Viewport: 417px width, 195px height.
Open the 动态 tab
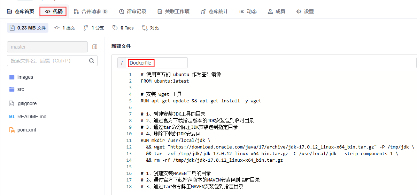(248, 11)
